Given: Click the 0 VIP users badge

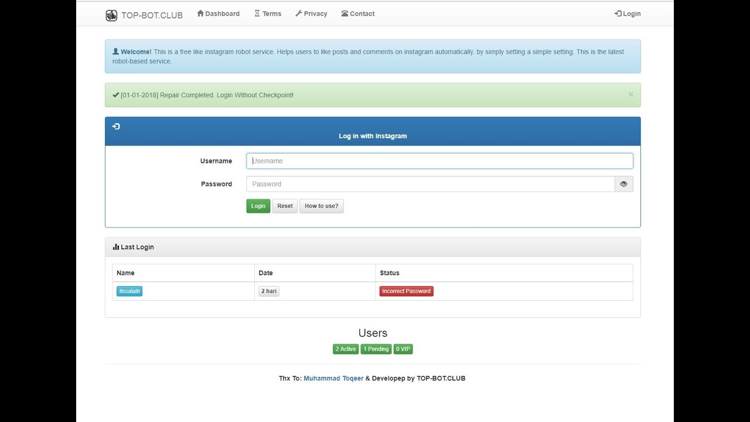Looking at the screenshot, I should pyautogui.click(x=404, y=349).
